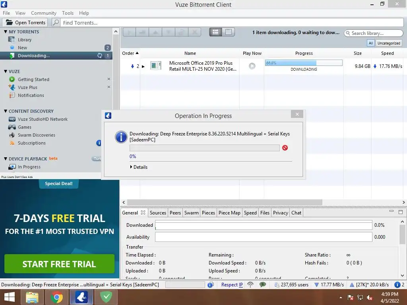Click the refresh spinner icon on the Downloading row
407x305 pixels.
tap(100, 56)
